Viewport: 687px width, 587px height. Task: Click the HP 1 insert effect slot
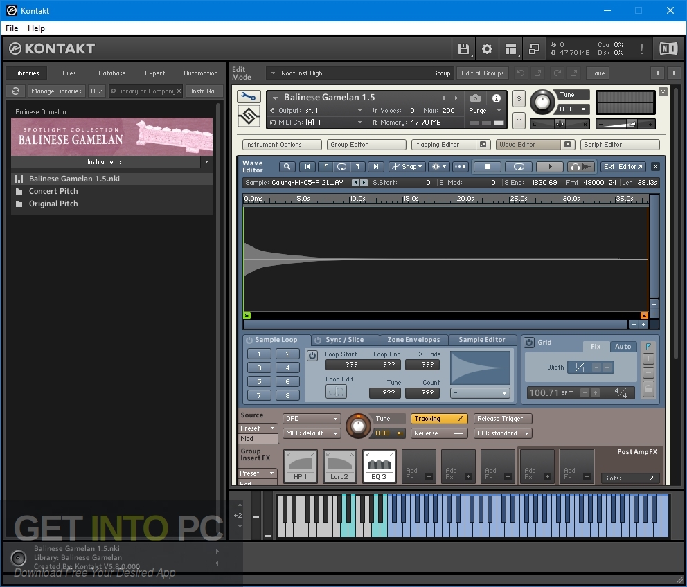301,467
